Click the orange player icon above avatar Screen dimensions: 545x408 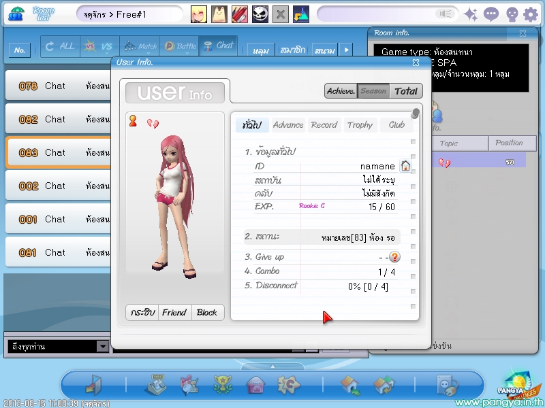[x=133, y=121]
